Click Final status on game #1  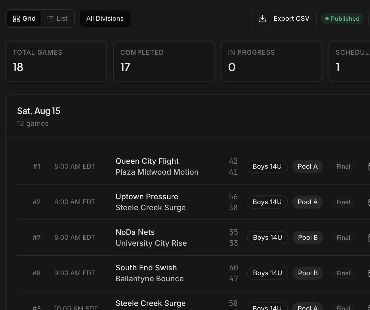[343, 166]
